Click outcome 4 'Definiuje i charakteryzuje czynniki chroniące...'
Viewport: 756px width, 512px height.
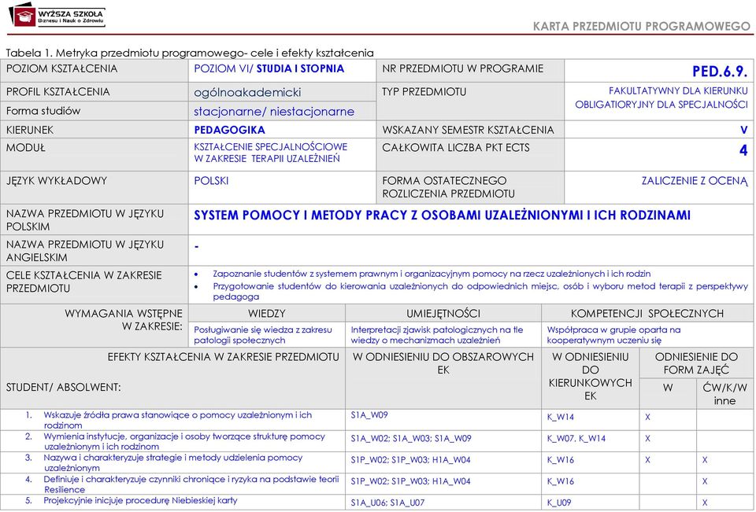coord(191,484)
